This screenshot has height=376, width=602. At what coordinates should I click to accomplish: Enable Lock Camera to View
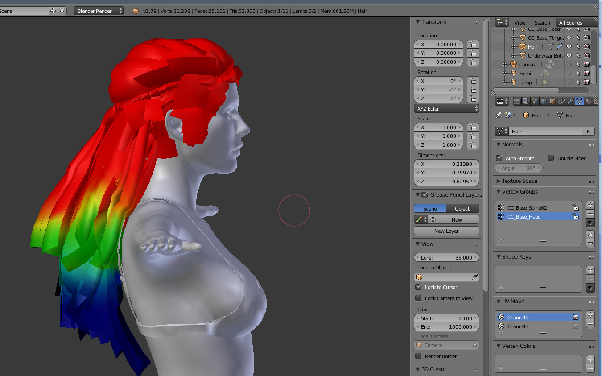(x=418, y=298)
